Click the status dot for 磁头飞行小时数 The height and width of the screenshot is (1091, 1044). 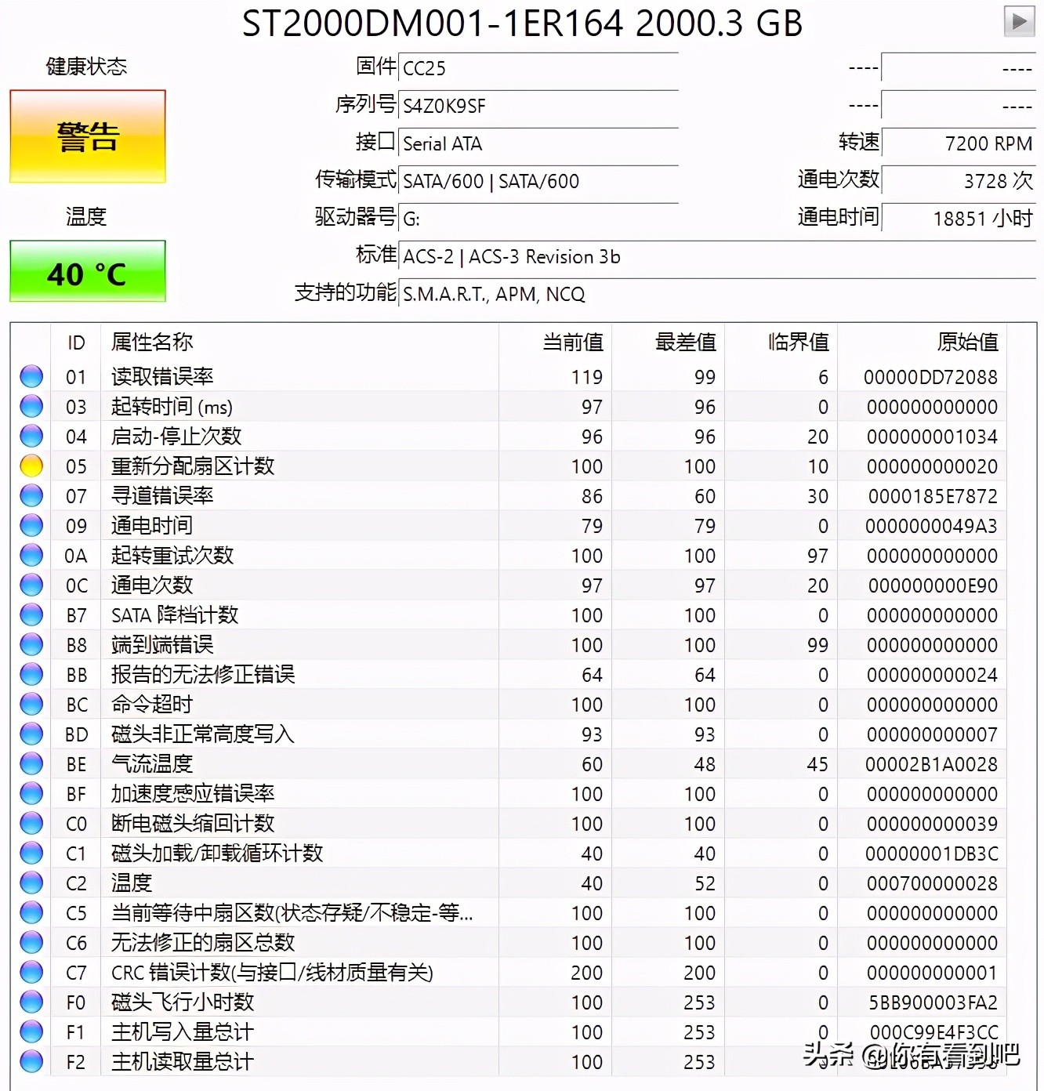(x=31, y=1002)
